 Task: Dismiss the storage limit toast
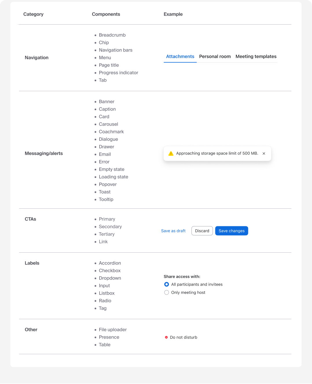264,154
